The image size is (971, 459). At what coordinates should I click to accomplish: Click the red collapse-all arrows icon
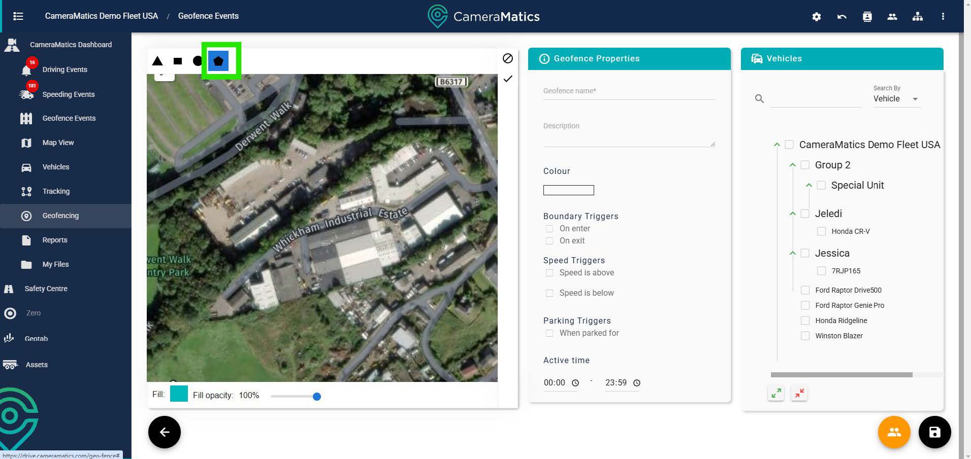(799, 393)
